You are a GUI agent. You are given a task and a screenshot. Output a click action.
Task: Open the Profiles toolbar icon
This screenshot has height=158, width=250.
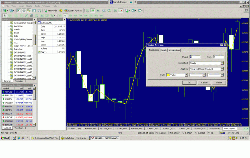[x=11, y=11]
